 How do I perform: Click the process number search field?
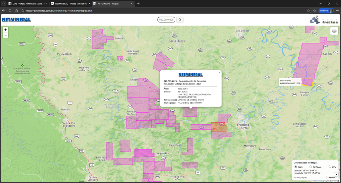[166, 20]
